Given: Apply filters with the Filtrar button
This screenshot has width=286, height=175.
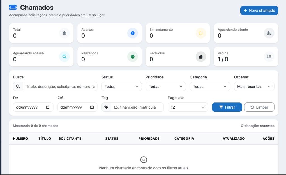Looking at the screenshot, I should tap(227, 107).
